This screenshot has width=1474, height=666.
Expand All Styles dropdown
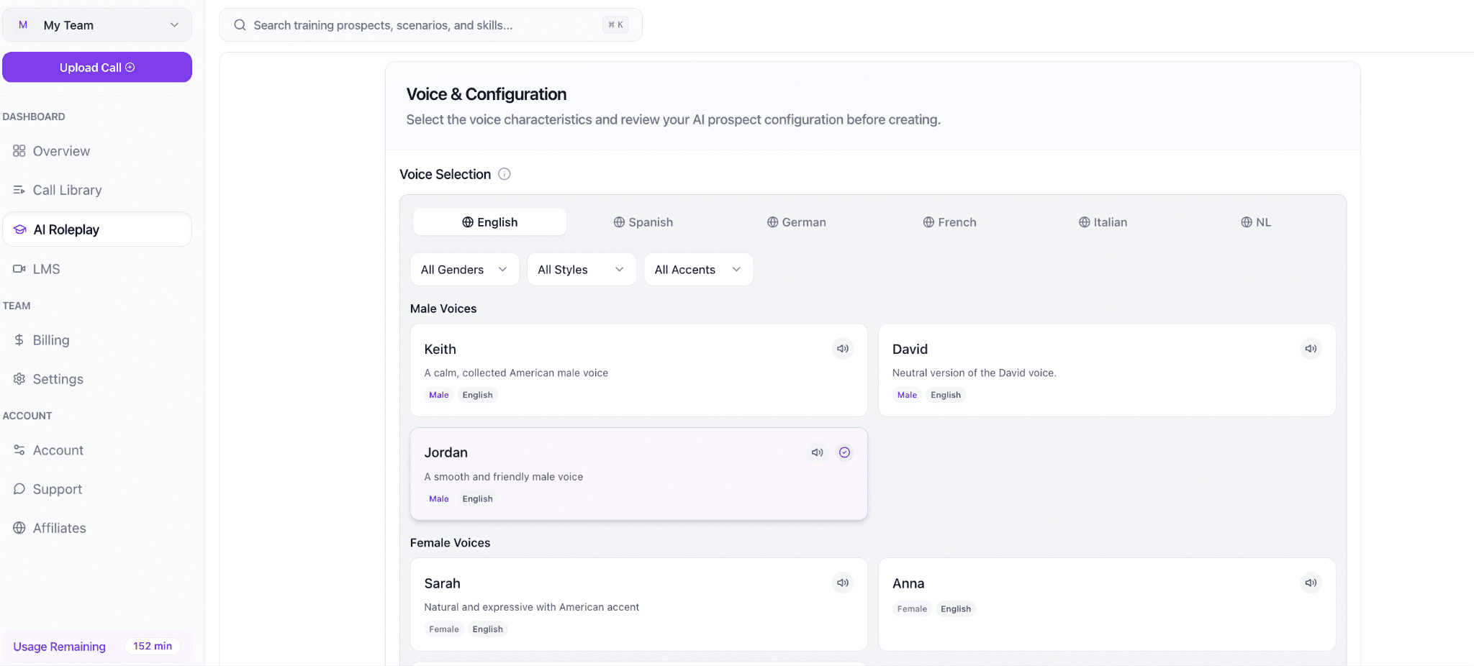(x=581, y=270)
